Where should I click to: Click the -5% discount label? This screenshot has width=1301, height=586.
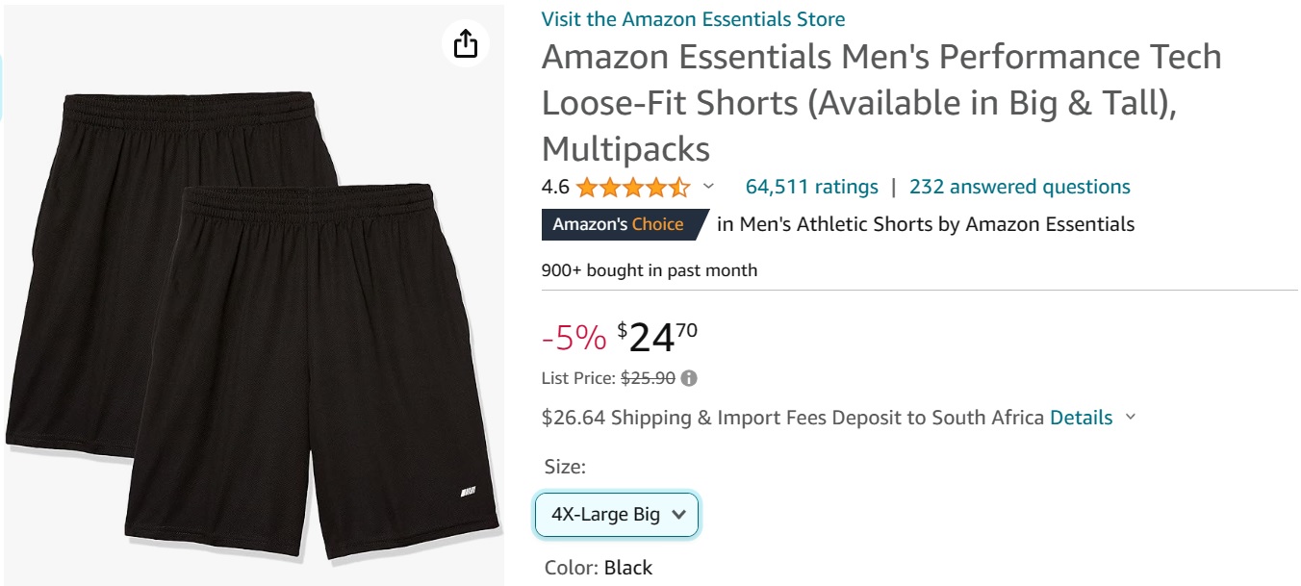(x=574, y=338)
